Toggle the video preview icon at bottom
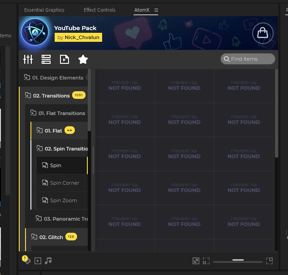This screenshot has width=288, height=275. (38, 261)
